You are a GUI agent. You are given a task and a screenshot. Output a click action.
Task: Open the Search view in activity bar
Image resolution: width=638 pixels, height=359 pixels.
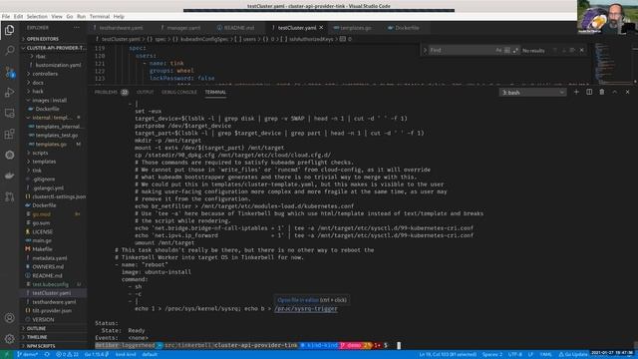click(x=9, y=51)
